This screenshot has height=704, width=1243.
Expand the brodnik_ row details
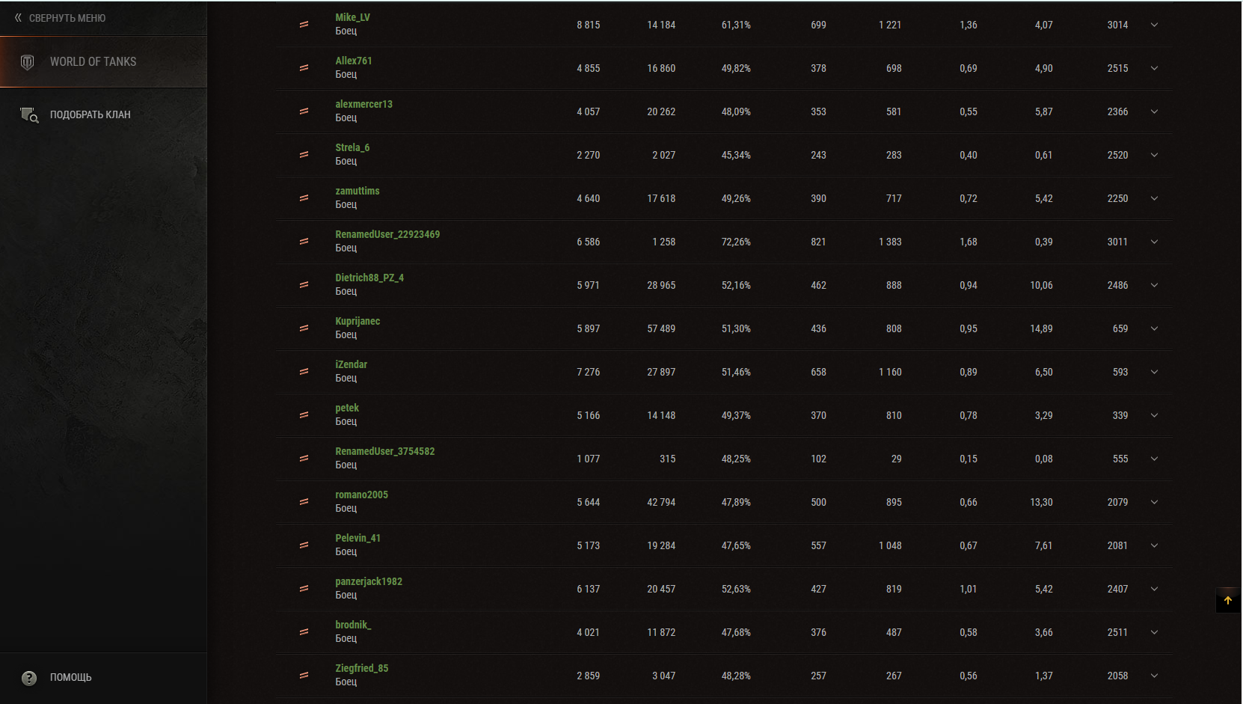tap(1154, 632)
